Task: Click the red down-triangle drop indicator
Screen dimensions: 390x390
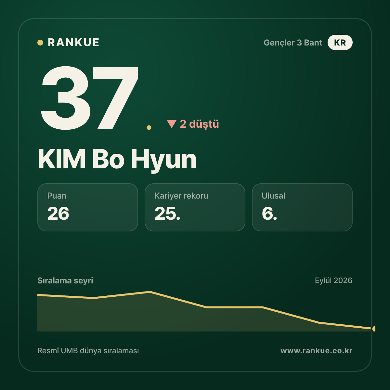Action: [x=171, y=124]
